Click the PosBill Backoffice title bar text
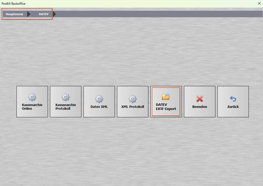This screenshot has width=263, height=186. coord(14,4)
